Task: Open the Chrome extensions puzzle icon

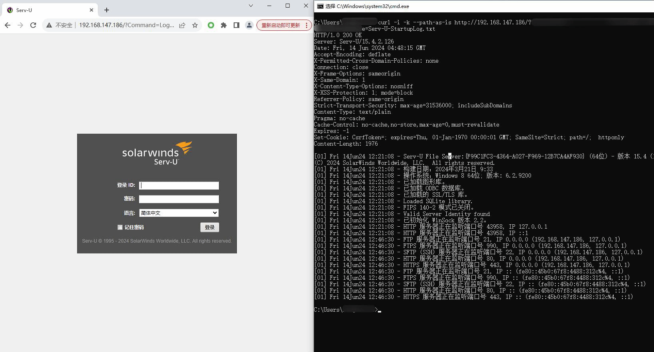Action: (224, 25)
